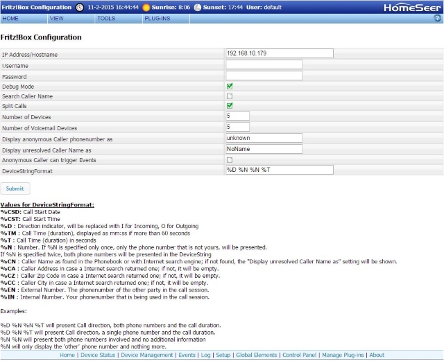This screenshot has height=361, width=444.
Task: Click the sunrise sun icon
Action: point(146,8)
